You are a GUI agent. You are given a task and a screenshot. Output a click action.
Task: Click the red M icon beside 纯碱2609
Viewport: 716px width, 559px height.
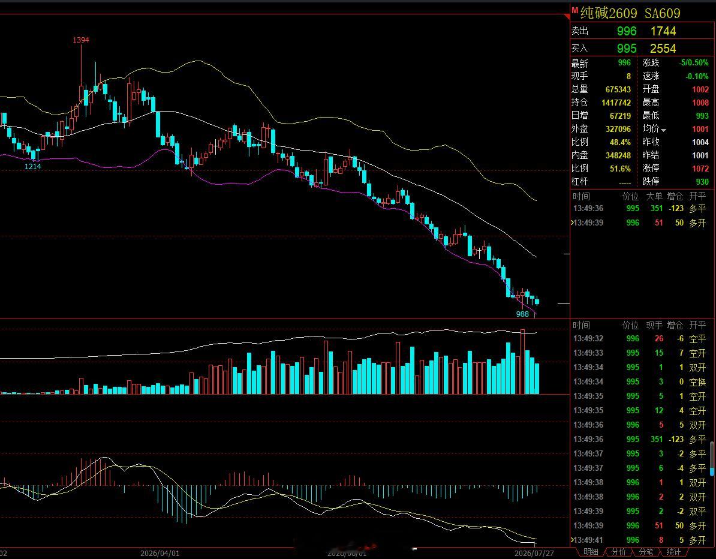click(x=575, y=11)
